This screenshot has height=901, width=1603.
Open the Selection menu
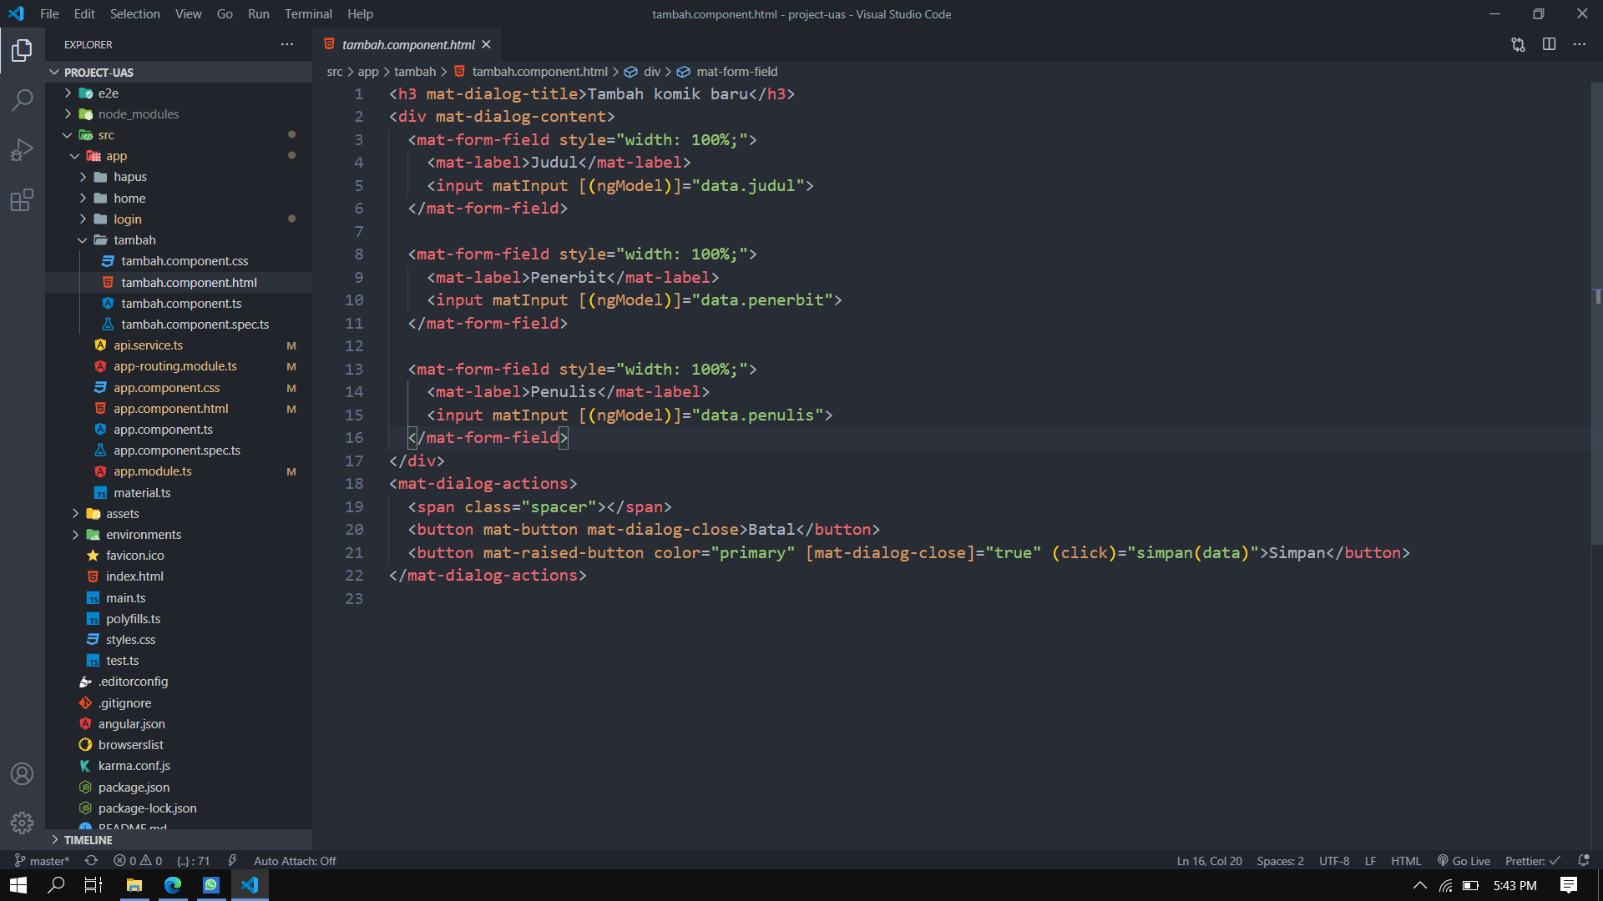(134, 14)
